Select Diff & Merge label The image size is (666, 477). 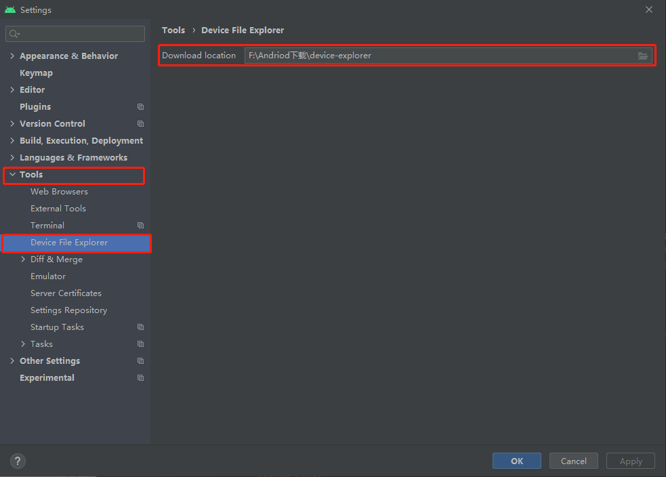[x=56, y=260]
